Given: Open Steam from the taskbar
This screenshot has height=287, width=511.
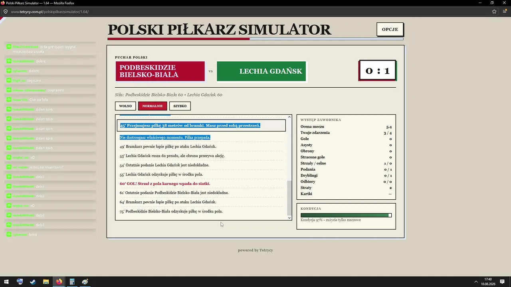Looking at the screenshot, I should click(x=33, y=282).
